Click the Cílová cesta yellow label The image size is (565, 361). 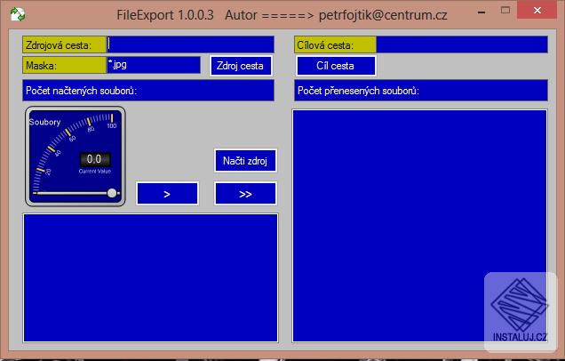pyautogui.click(x=336, y=44)
